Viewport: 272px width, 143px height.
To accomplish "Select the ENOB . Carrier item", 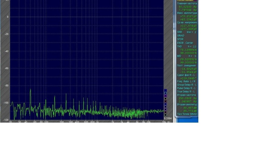I will click(185, 43).
